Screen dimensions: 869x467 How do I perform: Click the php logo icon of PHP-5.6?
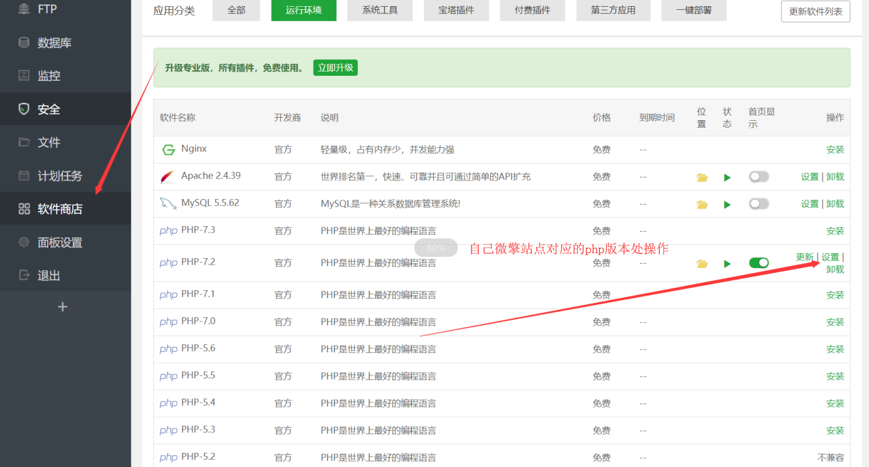click(168, 349)
